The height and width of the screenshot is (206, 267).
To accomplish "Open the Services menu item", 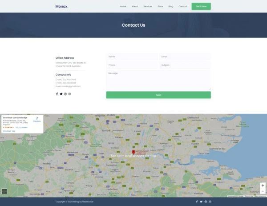I will coord(148,7).
